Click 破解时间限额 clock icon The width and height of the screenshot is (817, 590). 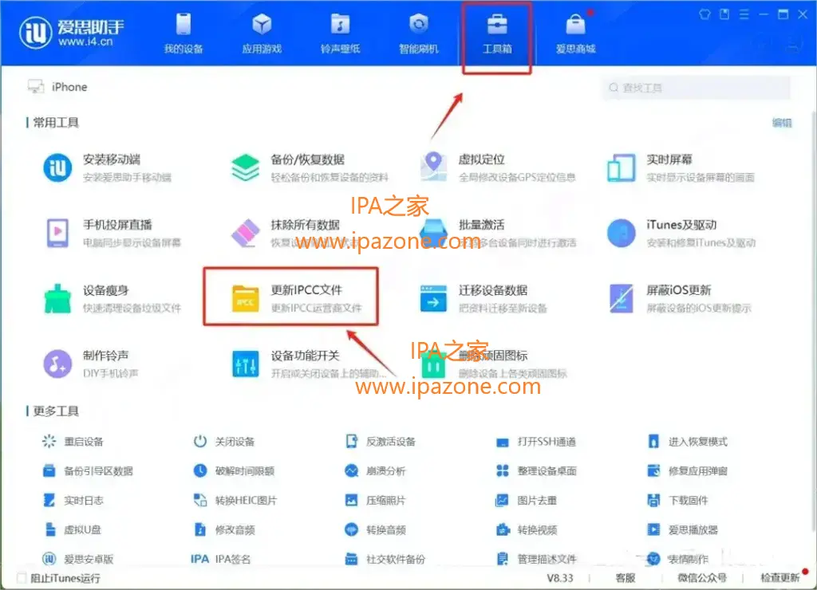pos(200,470)
